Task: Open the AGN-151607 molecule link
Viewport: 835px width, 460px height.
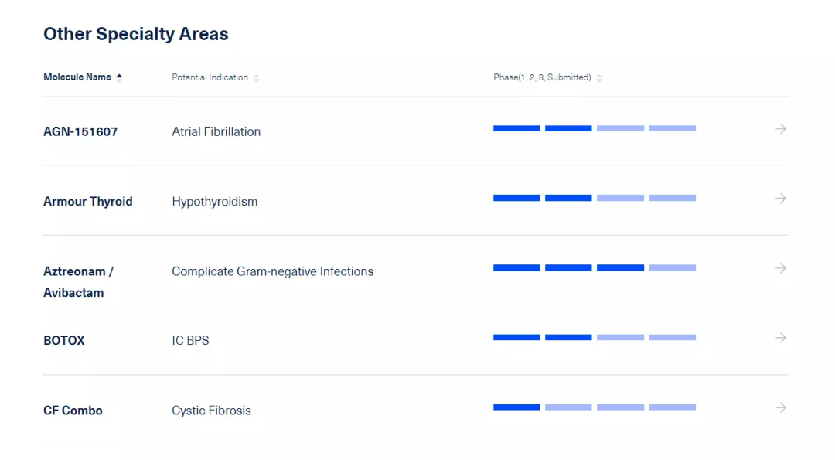Action: [x=80, y=131]
